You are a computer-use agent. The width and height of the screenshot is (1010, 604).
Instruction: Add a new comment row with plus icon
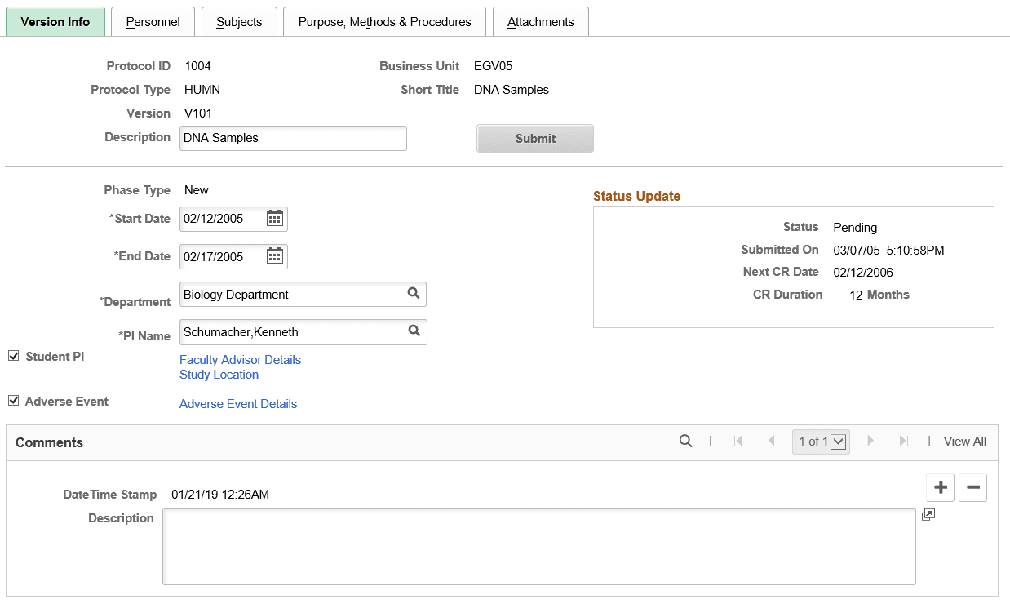pyautogui.click(x=940, y=487)
